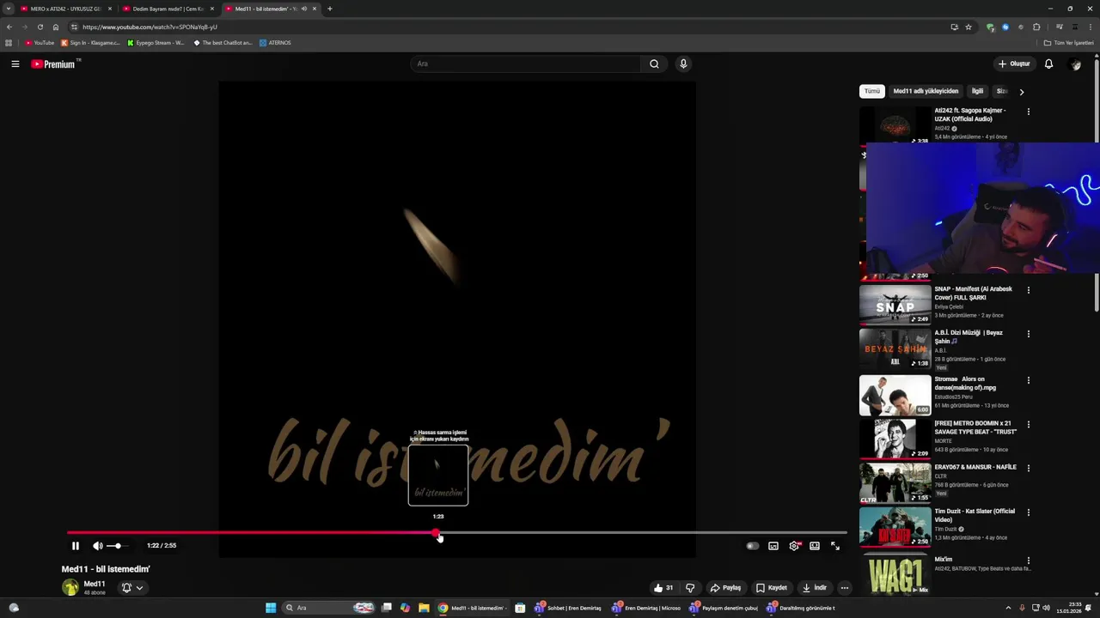
Task: Click the Kaydet save button
Action: click(x=772, y=588)
